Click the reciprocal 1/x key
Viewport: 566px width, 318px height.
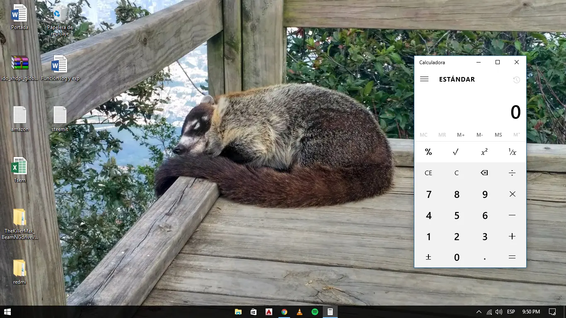(512, 152)
